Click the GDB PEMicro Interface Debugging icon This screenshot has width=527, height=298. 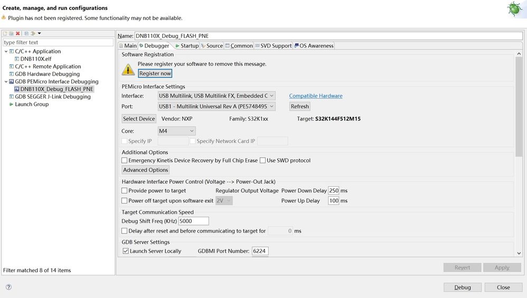click(x=12, y=82)
